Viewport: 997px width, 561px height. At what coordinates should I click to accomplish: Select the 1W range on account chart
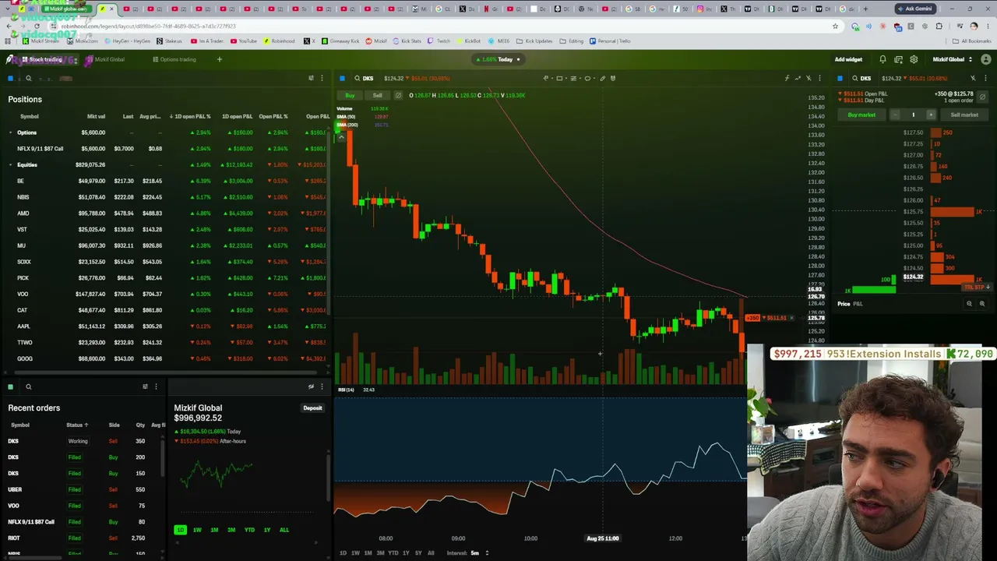(197, 530)
